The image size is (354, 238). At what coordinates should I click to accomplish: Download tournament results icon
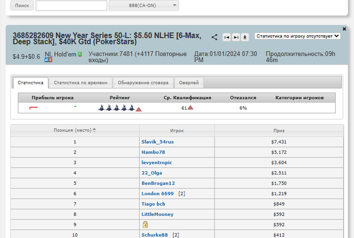[245, 37]
